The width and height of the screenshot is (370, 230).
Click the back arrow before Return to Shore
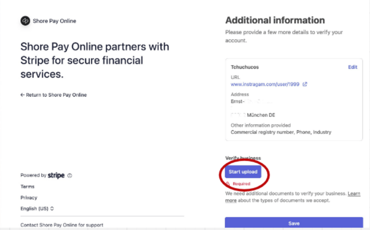point(23,95)
